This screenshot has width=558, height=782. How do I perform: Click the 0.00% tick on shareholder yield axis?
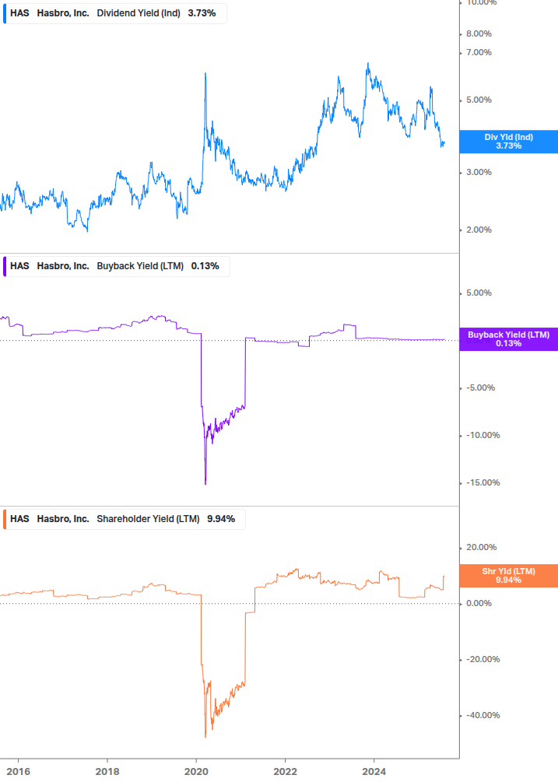pos(479,604)
